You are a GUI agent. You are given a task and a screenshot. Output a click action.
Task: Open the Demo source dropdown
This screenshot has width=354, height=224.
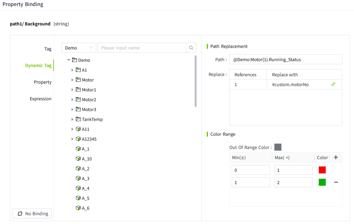click(x=79, y=48)
